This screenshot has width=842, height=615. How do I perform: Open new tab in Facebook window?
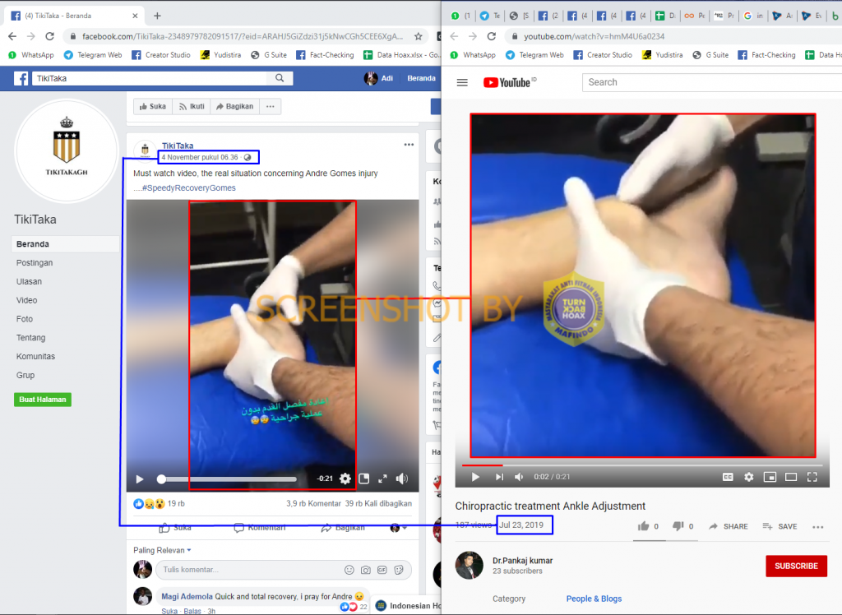click(x=157, y=16)
